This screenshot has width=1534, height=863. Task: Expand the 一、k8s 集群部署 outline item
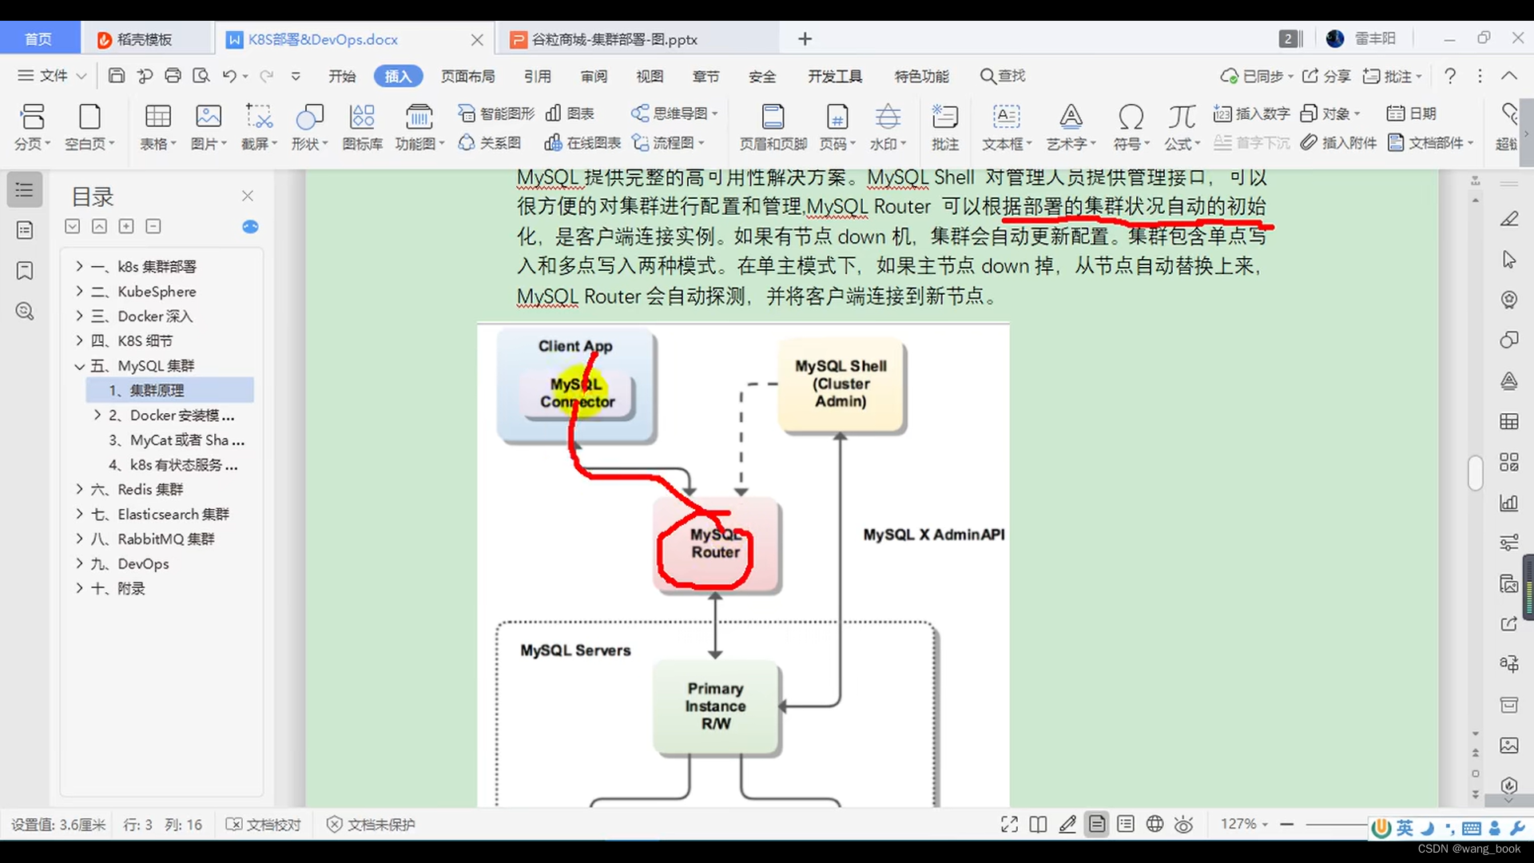pyautogui.click(x=79, y=266)
